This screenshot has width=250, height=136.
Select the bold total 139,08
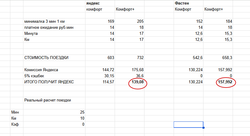coord(137,82)
